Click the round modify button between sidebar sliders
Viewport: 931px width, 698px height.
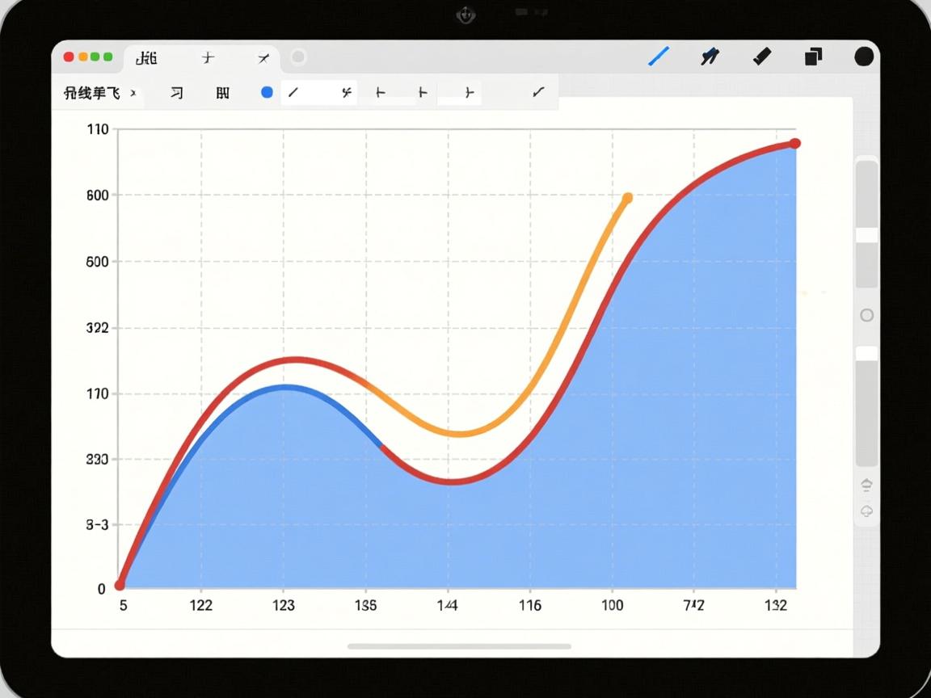tap(867, 315)
